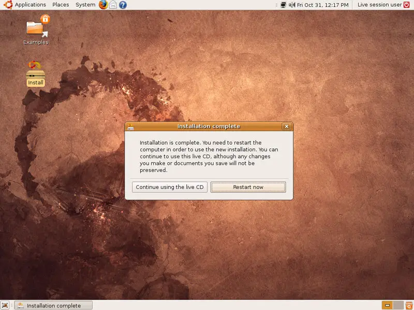
Task: Click the clock showing Fri Oct 31
Action: coord(322,5)
